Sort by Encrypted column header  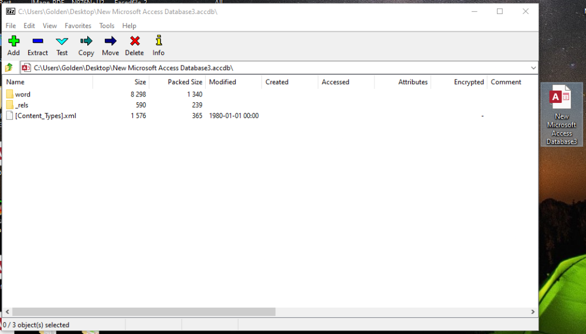tap(459, 82)
